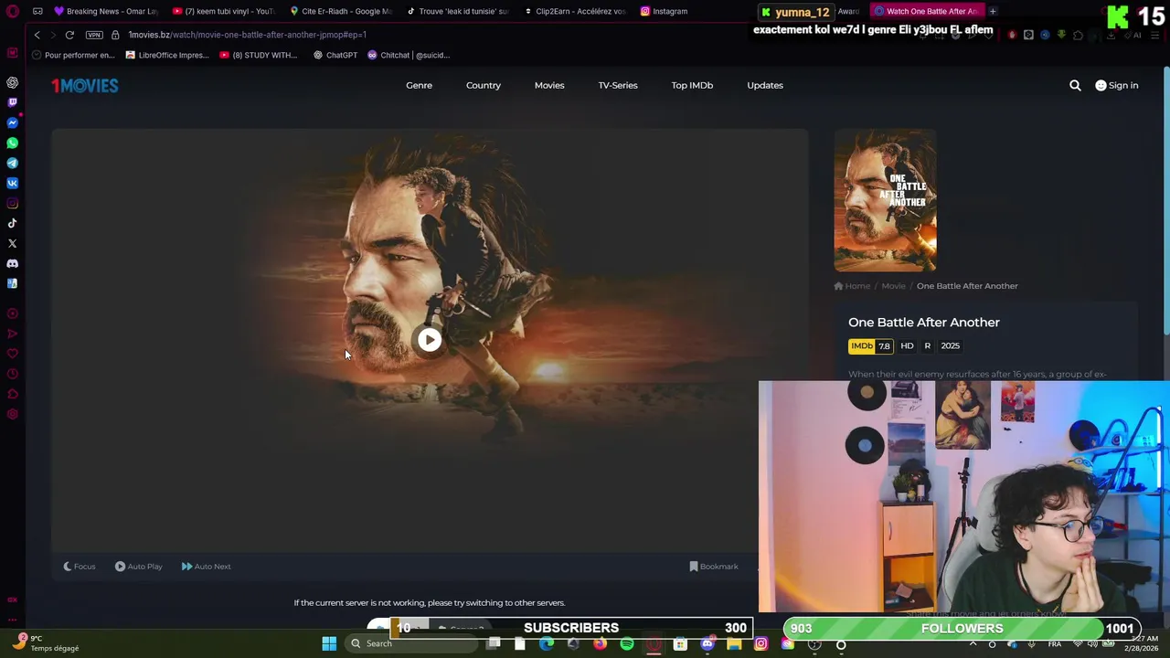Switch to the Clip2Earn tab
1170x658 pixels.
pos(574,11)
